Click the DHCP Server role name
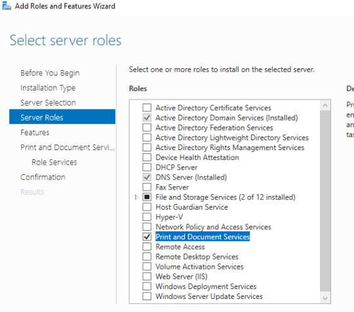Viewport: 354px width, 312px height. pyautogui.click(x=176, y=167)
